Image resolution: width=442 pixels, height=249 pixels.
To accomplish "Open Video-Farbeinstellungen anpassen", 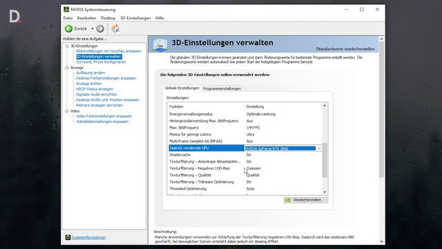I will [104, 116].
